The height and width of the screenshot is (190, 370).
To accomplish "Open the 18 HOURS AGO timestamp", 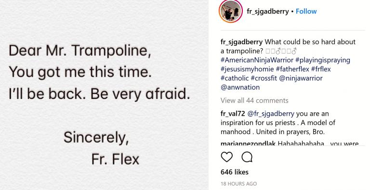I will 238,184.
